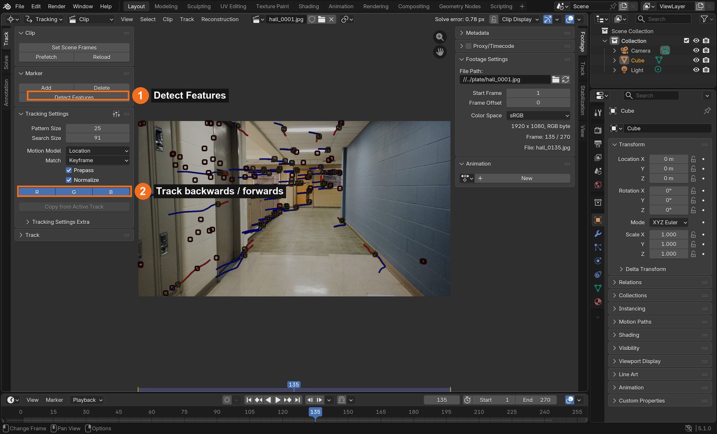Open the Color Space sRGB dropdown
The height and width of the screenshot is (434, 717).
point(538,116)
